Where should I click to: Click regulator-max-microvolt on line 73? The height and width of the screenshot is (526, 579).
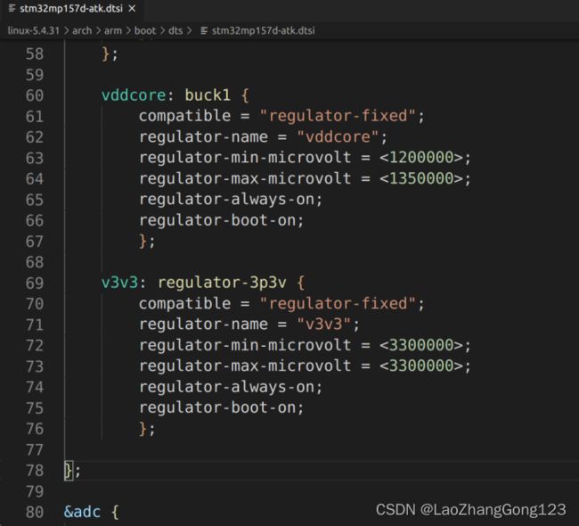tap(245, 366)
